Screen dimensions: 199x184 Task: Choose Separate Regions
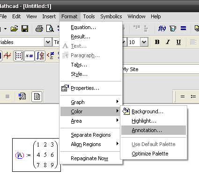coord(91,135)
